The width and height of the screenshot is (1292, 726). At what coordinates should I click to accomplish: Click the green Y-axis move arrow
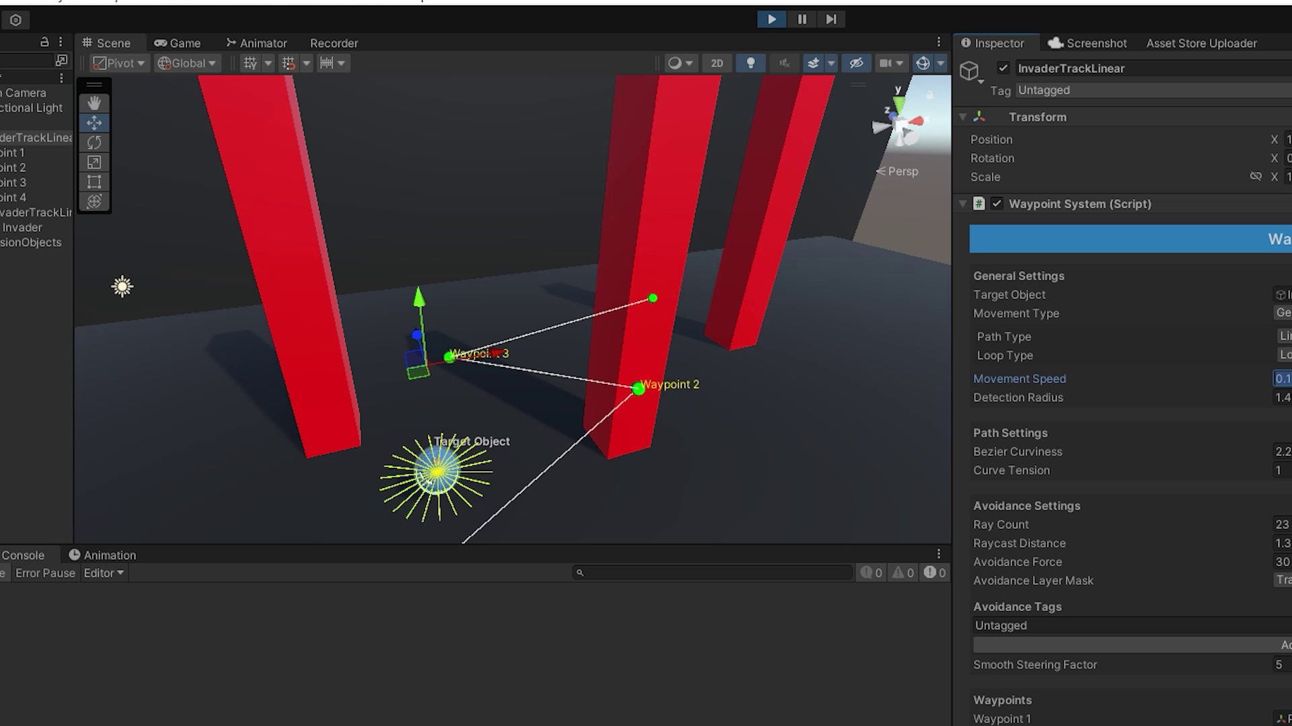click(x=419, y=297)
